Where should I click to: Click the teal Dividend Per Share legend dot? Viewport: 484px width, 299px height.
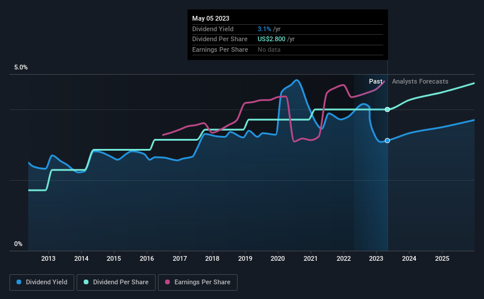(86, 282)
